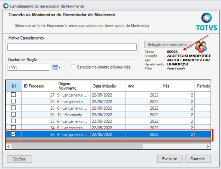
Task: Sort by ID Processo column header
Action: point(39,86)
